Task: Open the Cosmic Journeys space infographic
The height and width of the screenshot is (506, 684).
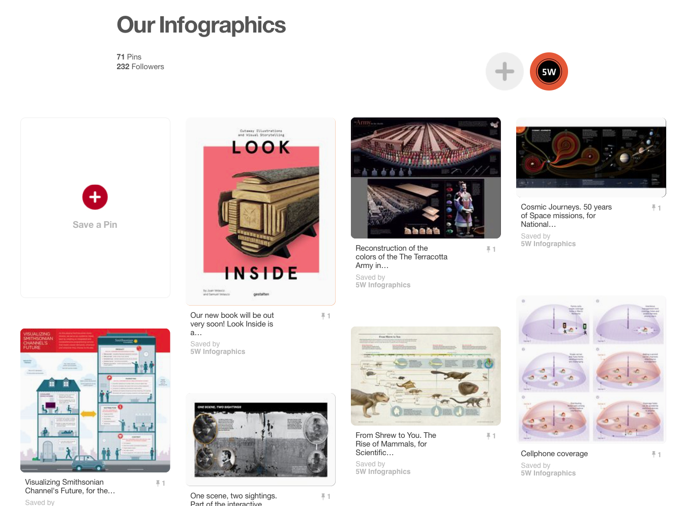Action: [591, 157]
